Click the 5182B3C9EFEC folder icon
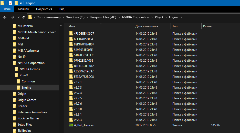This screenshot has height=133, width=240. click(71, 55)
